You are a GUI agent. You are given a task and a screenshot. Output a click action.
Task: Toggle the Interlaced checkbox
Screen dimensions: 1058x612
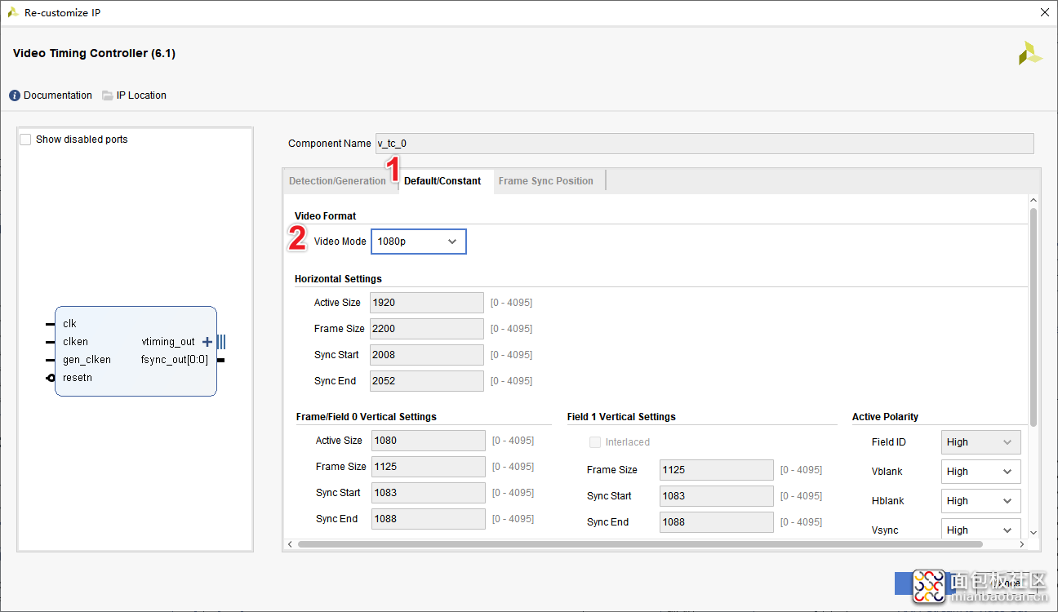[x=595, y=442]
